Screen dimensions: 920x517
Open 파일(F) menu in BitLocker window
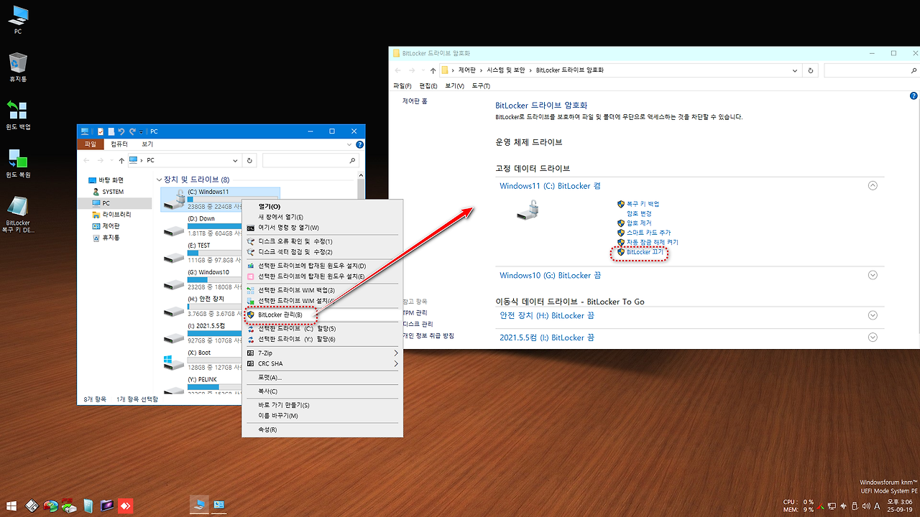[x=402, y=85]
